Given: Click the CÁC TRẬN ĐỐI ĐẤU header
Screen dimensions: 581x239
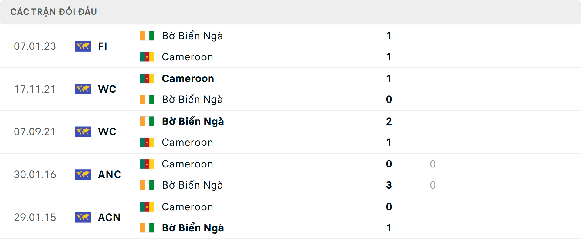Looking at the screenshot, I should (x=54, y=12).
